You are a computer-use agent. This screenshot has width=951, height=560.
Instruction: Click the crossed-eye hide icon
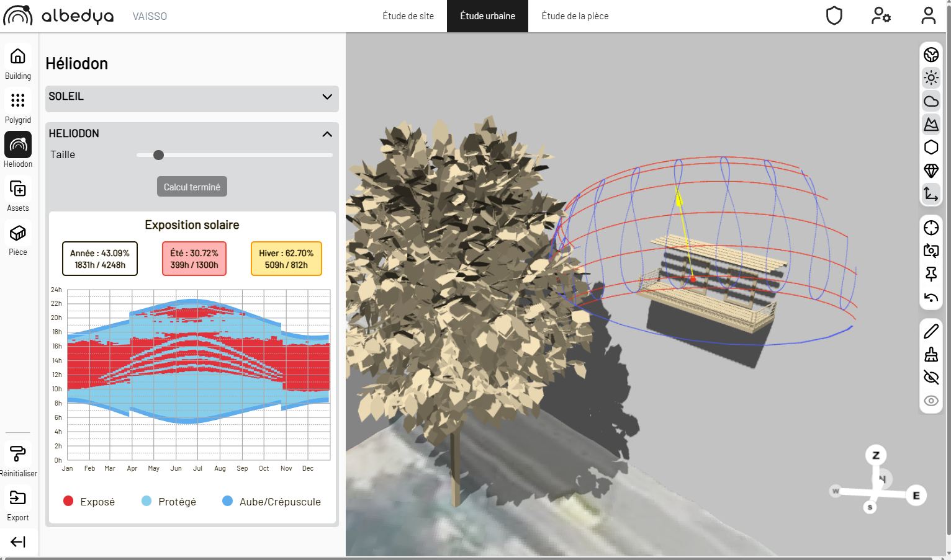(x=931, y=377)
